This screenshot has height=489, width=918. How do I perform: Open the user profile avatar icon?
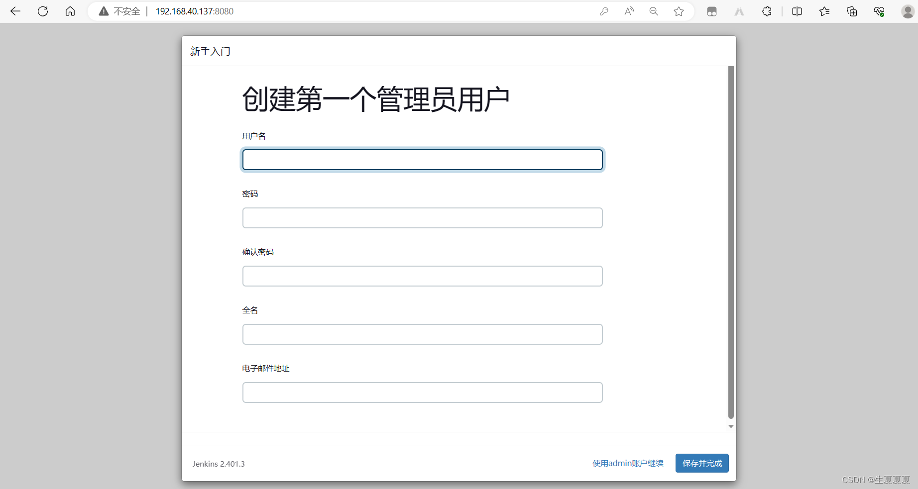908,11
